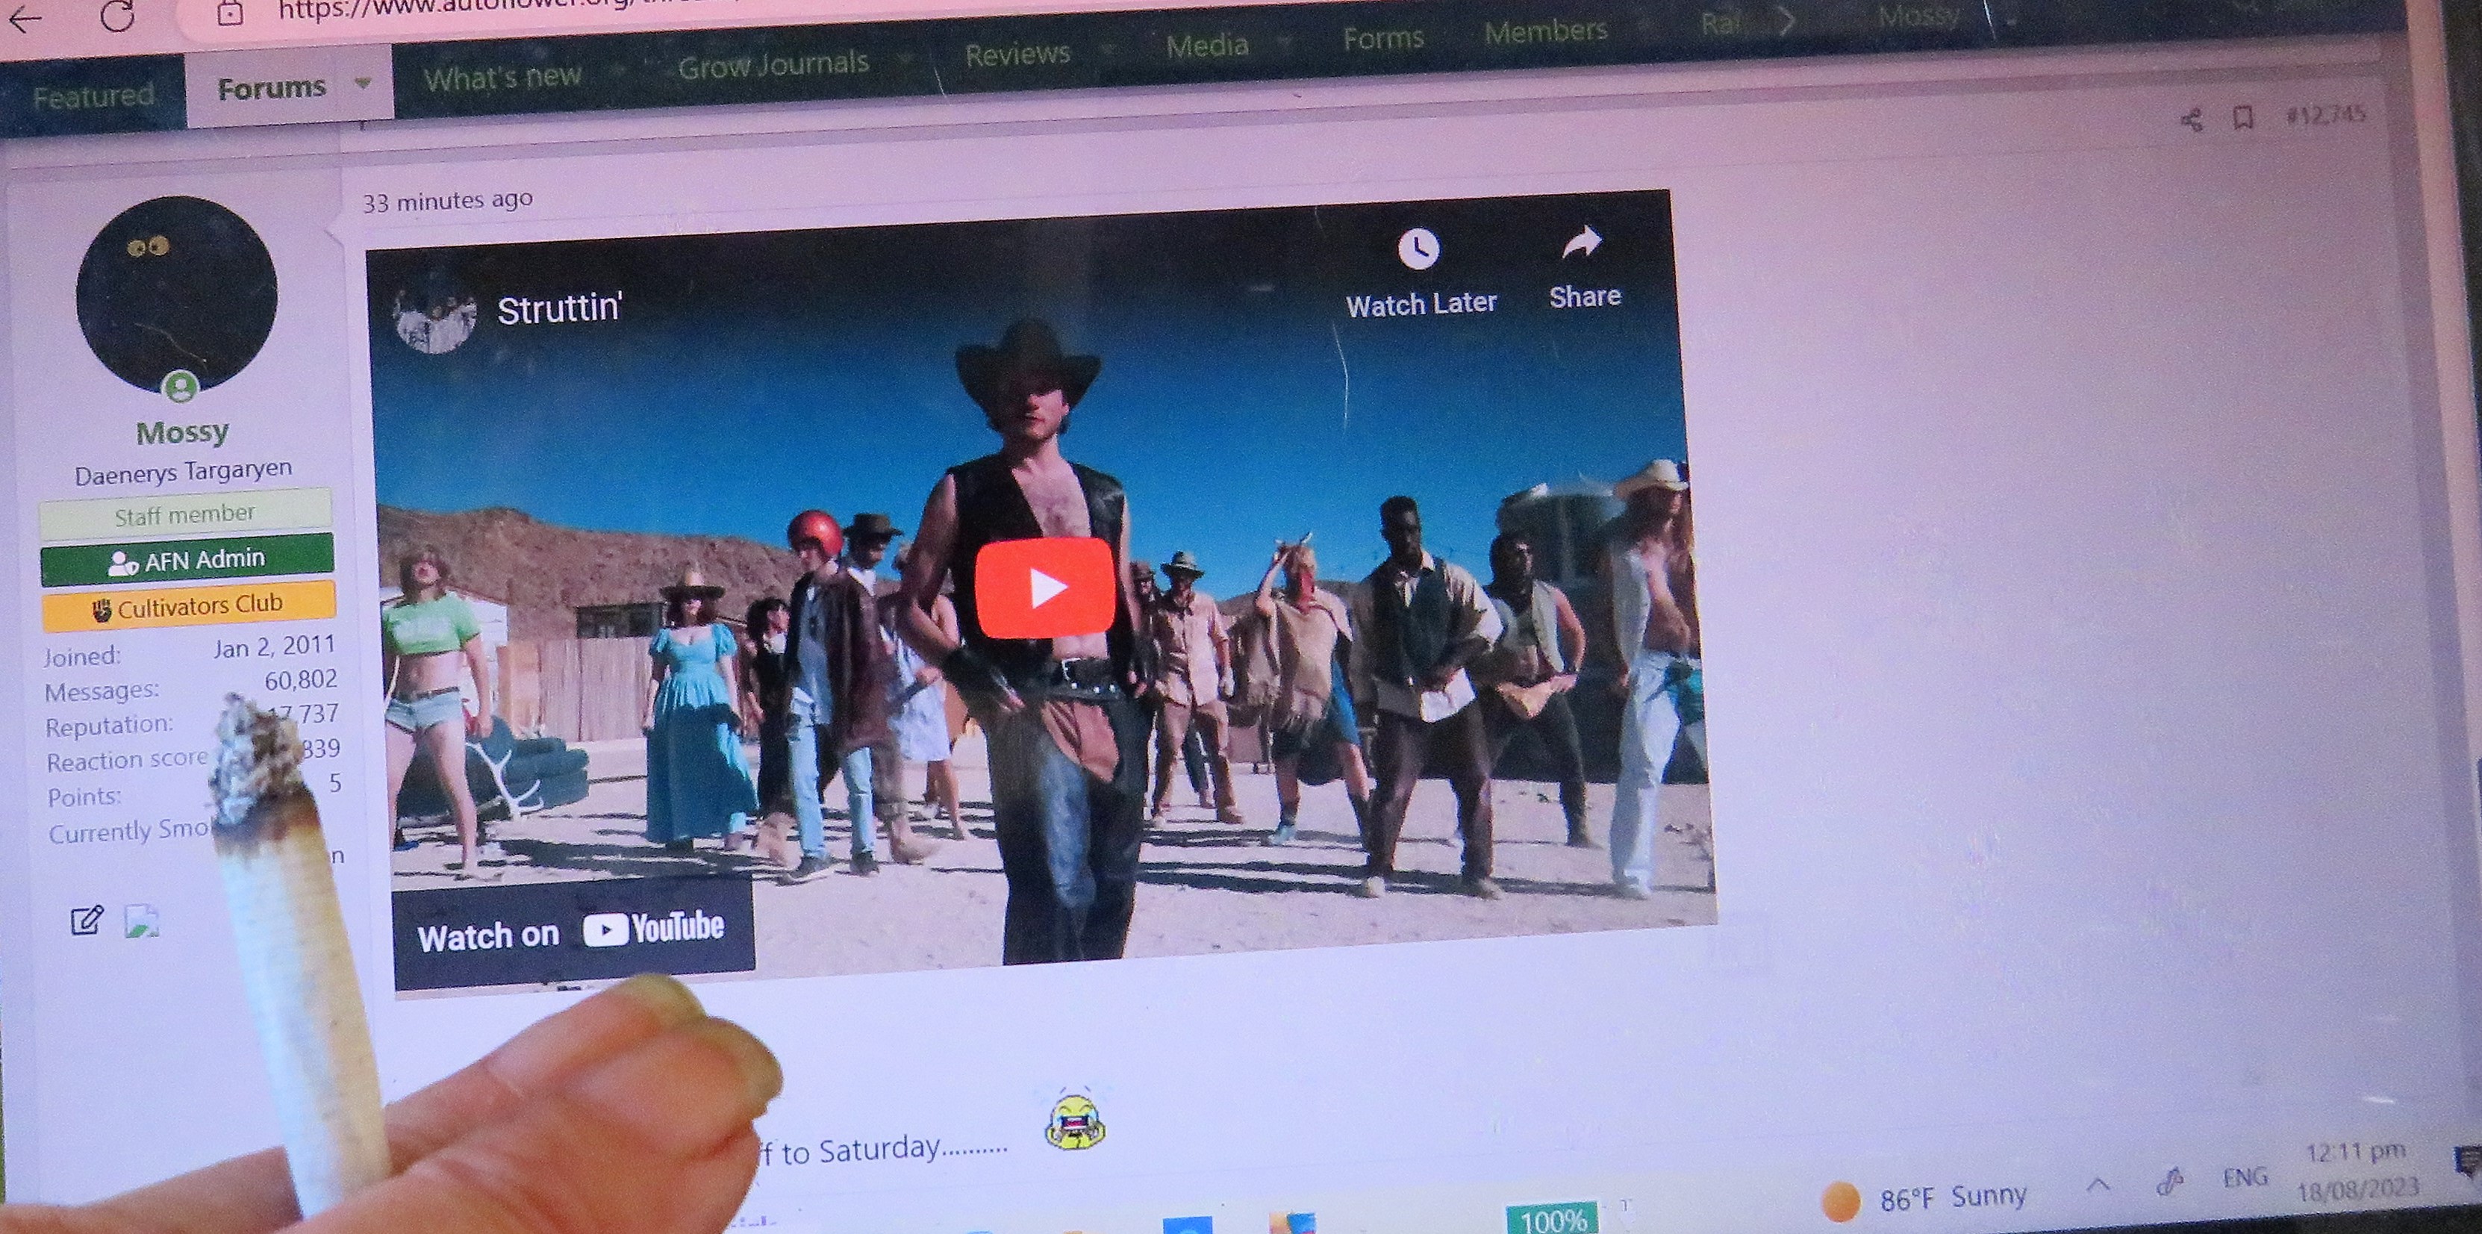The width and height of the screenshot is (2482, 1234).
Task: Open the Featured navigation item
Action: tap(93, 96)
